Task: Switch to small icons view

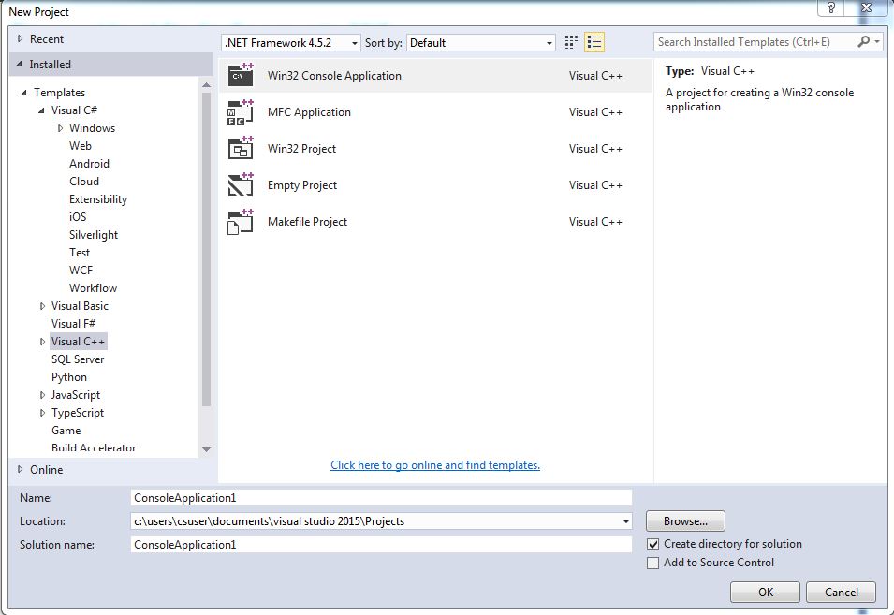Action: (572, 42)
